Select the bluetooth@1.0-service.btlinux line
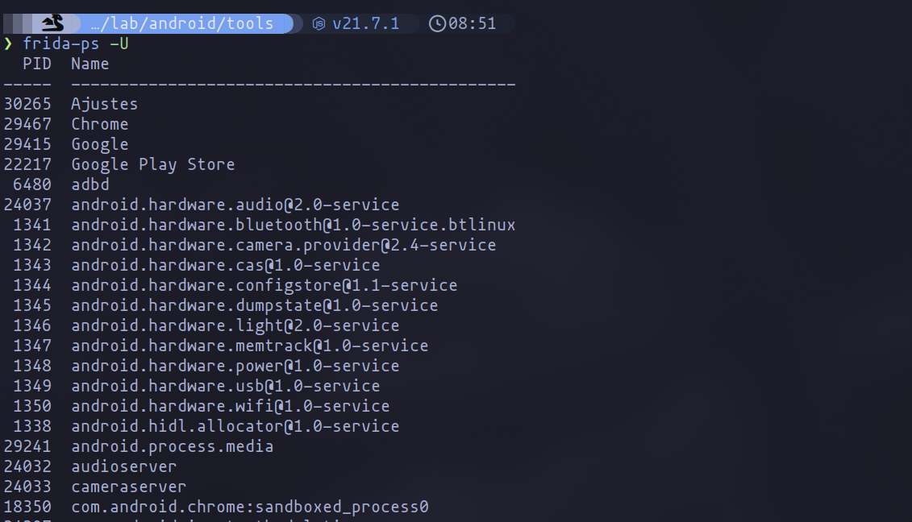Screen dimensions: 912x522 coord(293,225)
